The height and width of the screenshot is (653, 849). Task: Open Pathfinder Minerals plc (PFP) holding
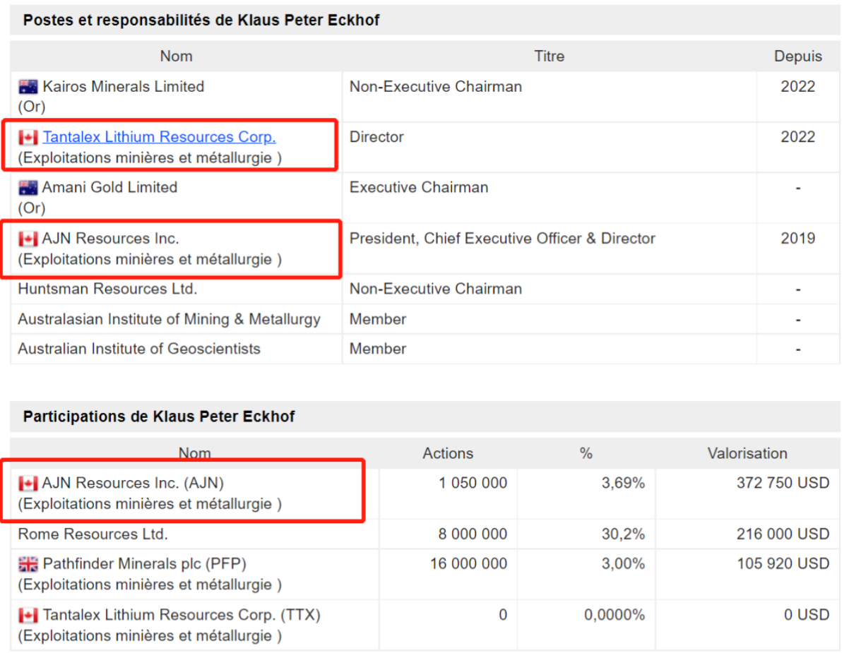[x=144, y=564]
